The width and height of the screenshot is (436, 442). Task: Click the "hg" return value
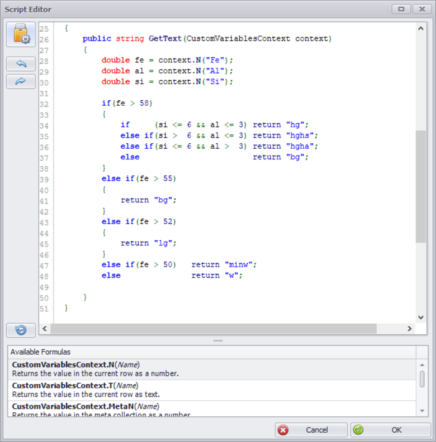pyautogui.click(x=295, y=125)
